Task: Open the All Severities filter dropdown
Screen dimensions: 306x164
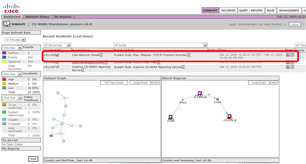Action: 57,45
